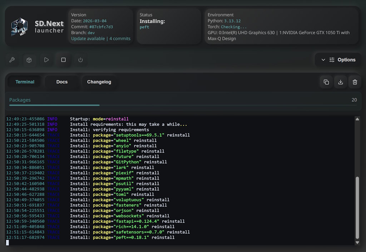Click the dev branch label

click(x=91, y=32)
